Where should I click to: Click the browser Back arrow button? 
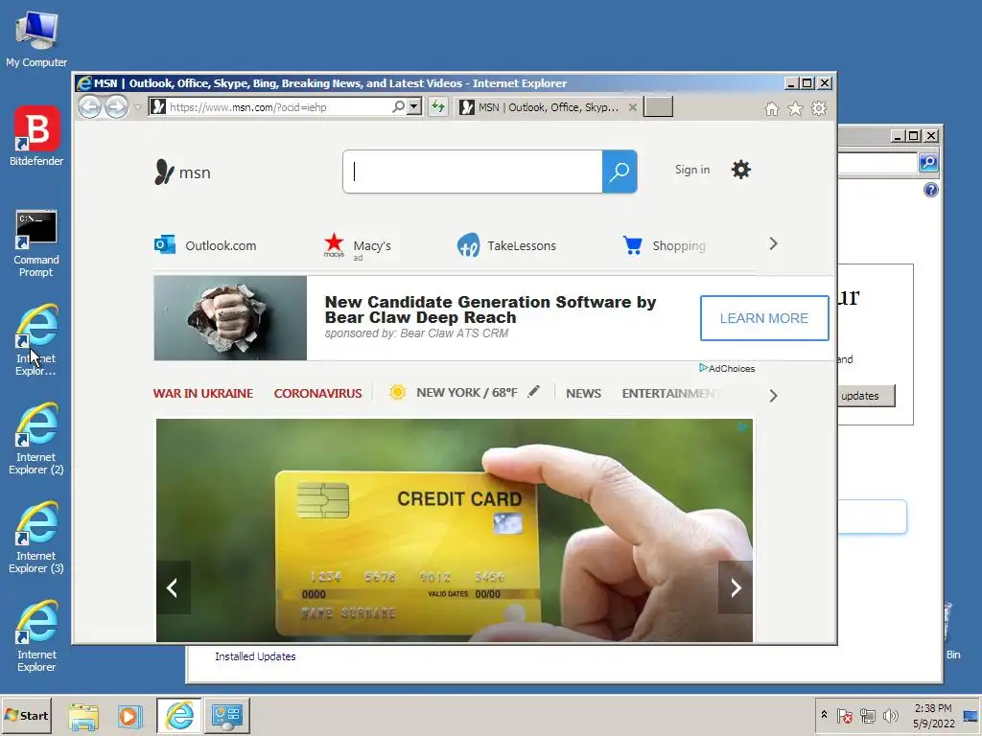click(89, 107)
